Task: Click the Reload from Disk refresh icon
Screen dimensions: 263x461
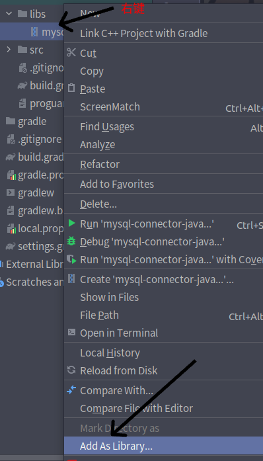Action: tap(71, 370)
